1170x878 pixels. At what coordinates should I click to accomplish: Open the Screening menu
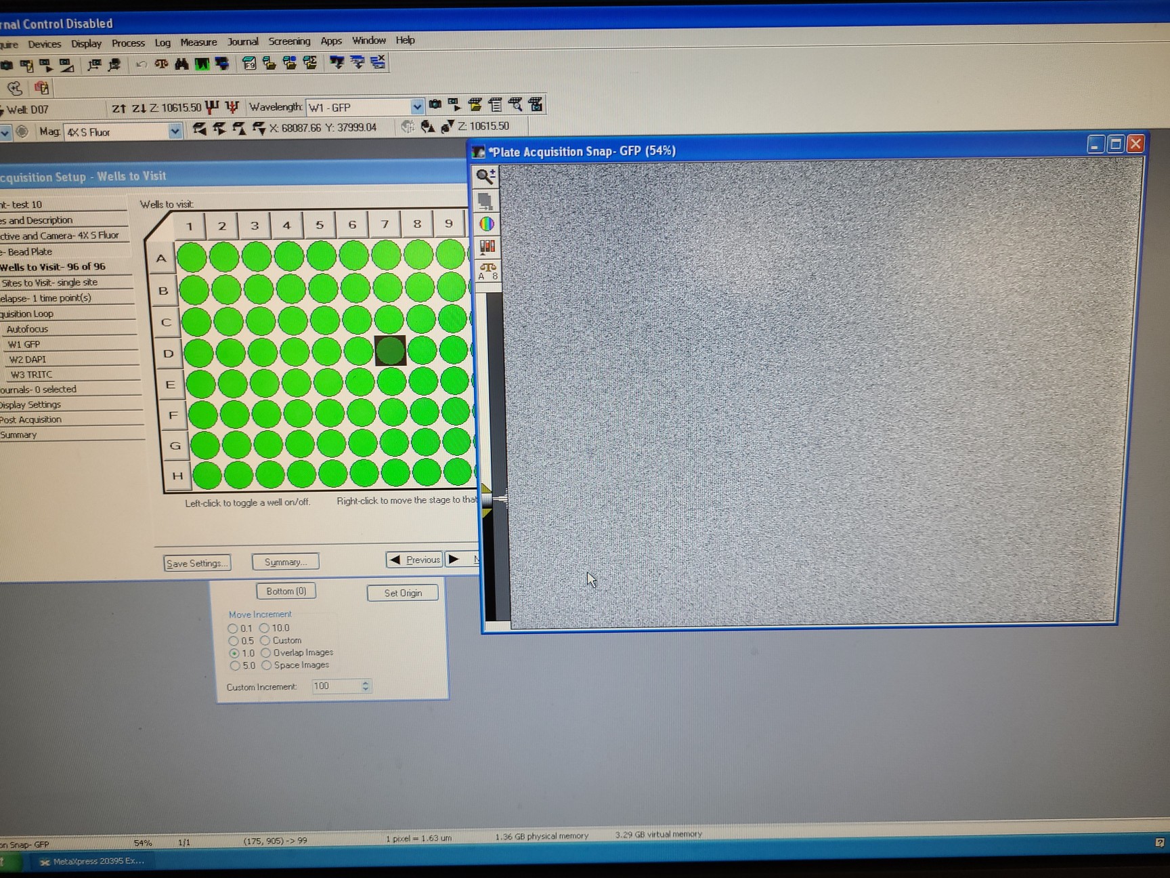pyautogui.click(x=289, y=41)
